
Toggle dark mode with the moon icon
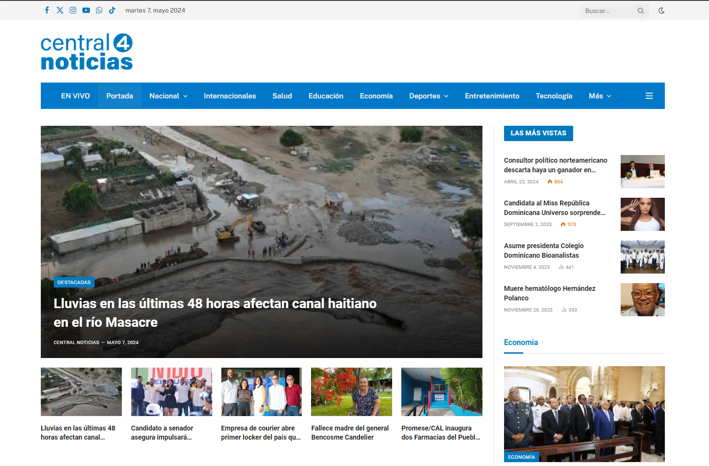661,10
